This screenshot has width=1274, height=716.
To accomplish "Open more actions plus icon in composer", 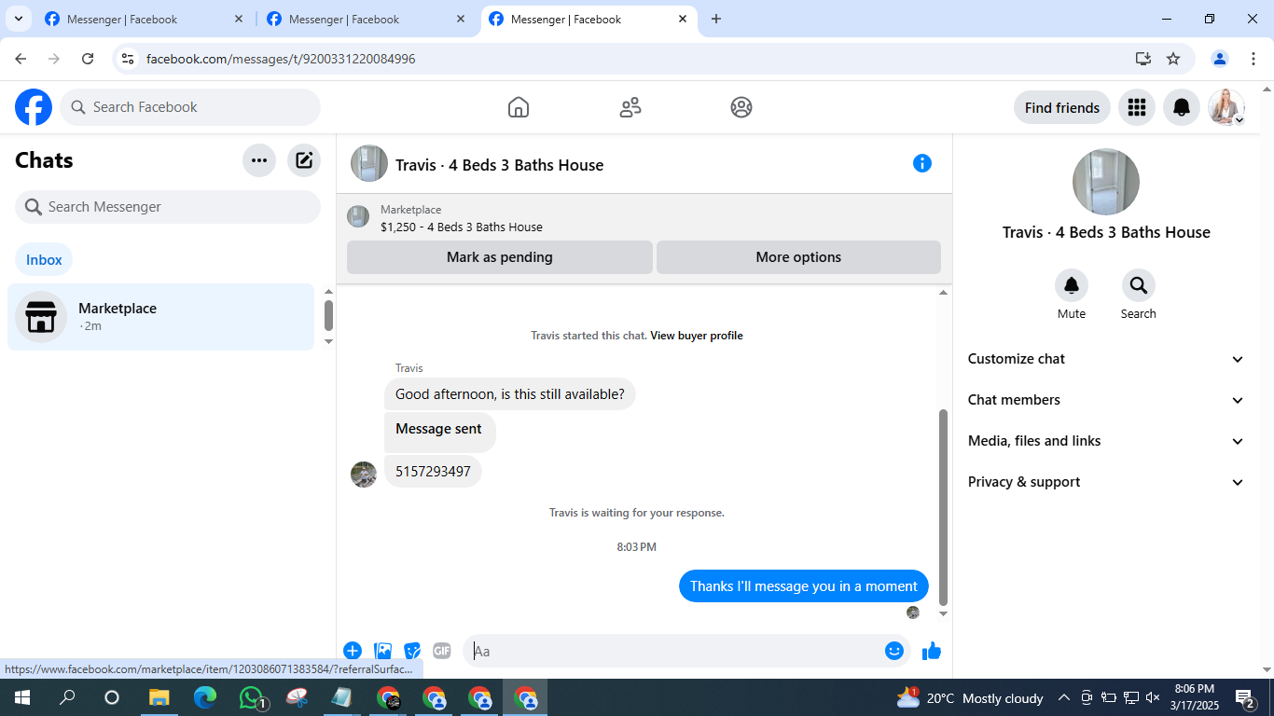I will click(x=353, y=651).
